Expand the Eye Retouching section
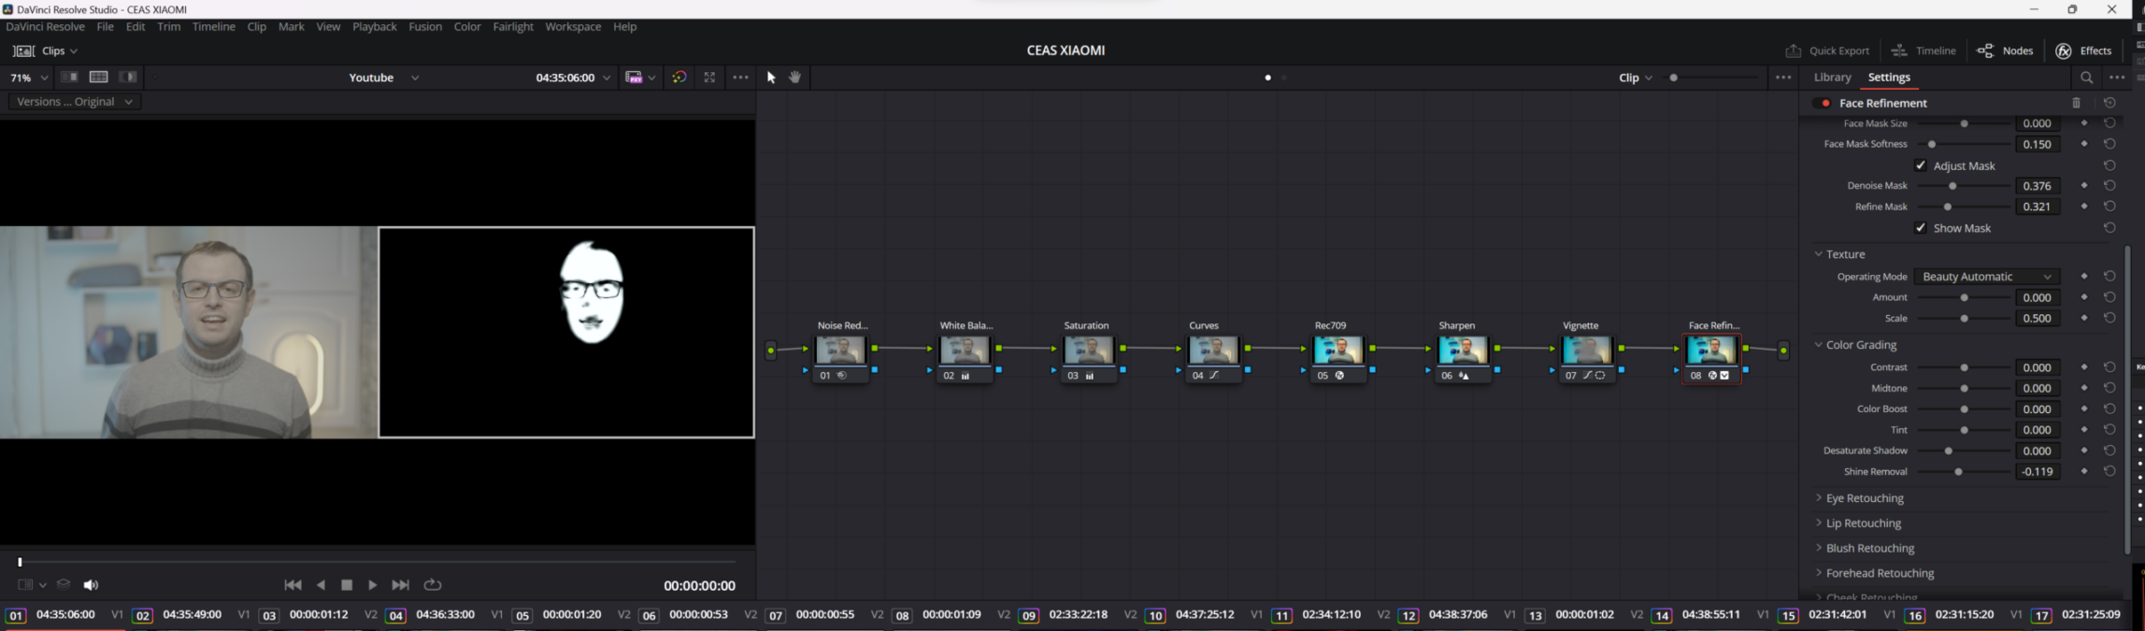This screenshot has height=631, width=2145. pos(1864,498)
